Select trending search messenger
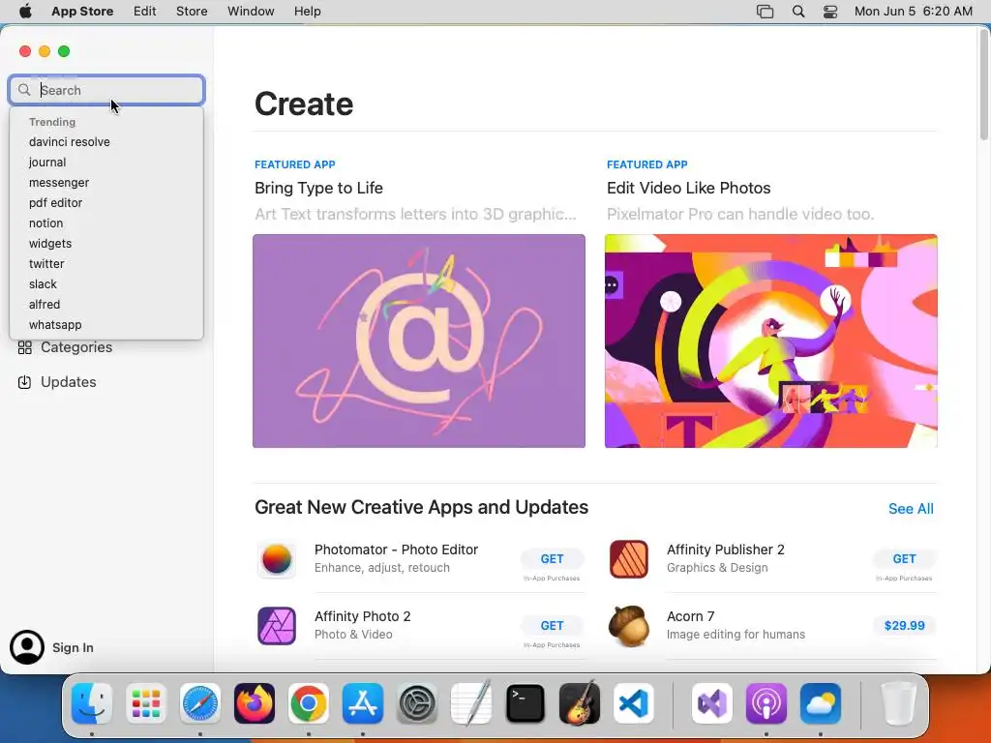Image resolution: width=991 pixels, height=743 pixels. pos(59,183)
